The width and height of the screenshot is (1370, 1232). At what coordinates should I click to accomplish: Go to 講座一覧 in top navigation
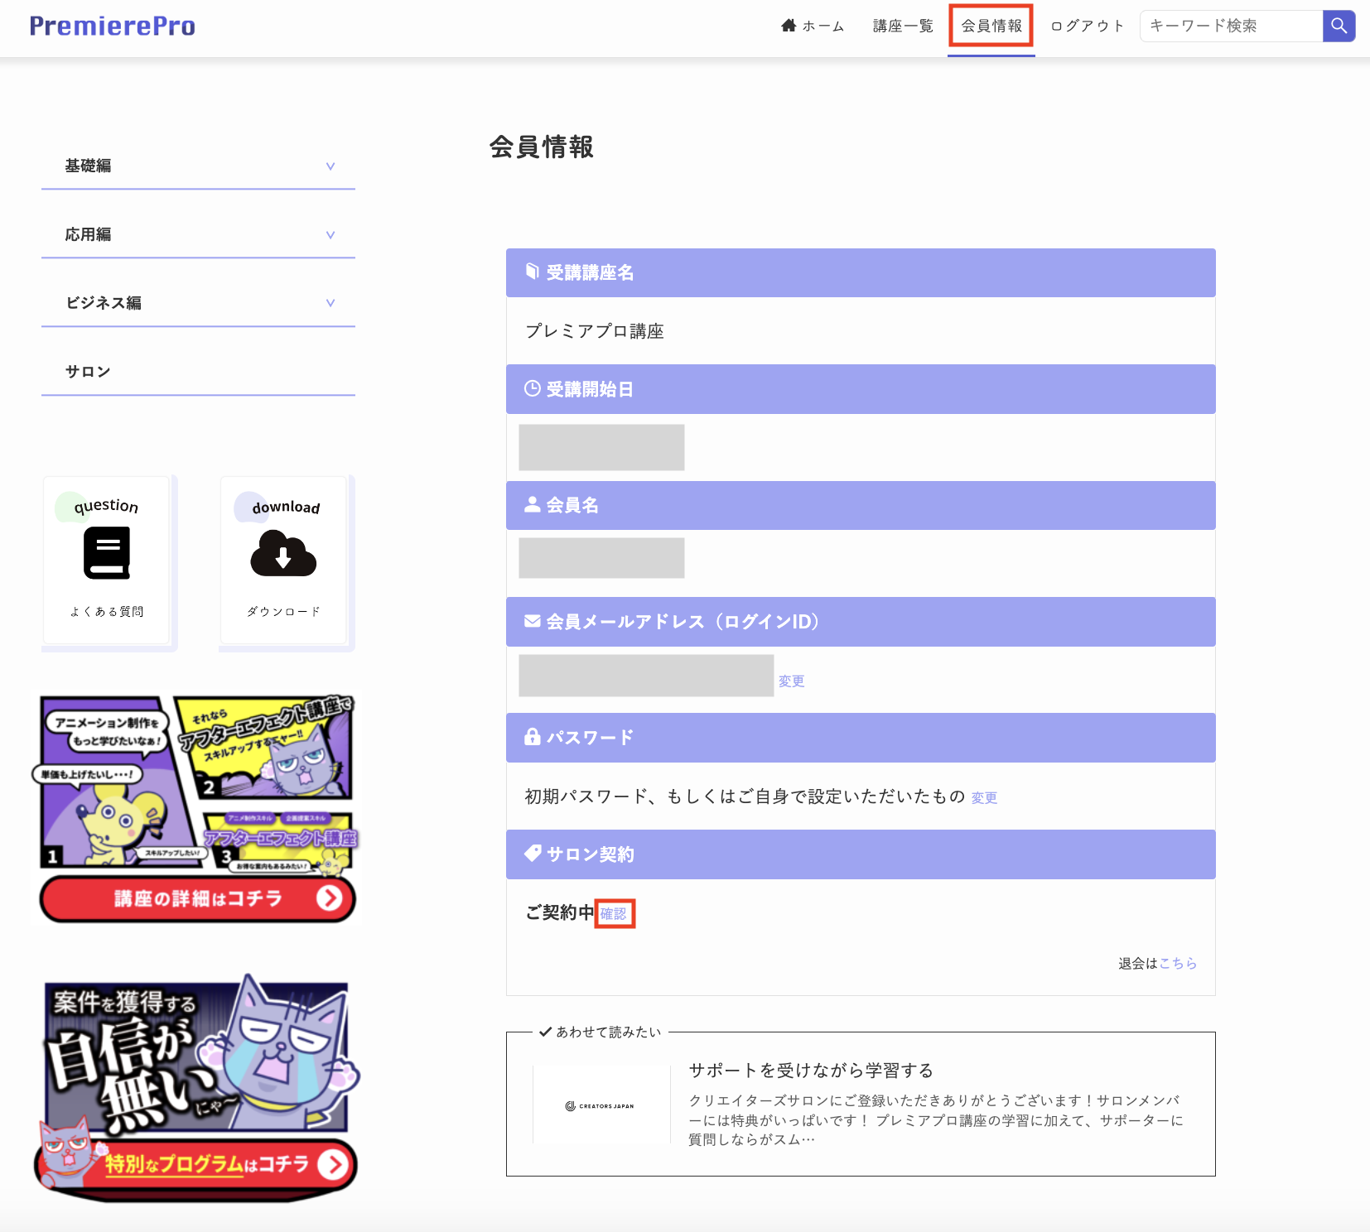pyautogui.click(x=903, y=26)
